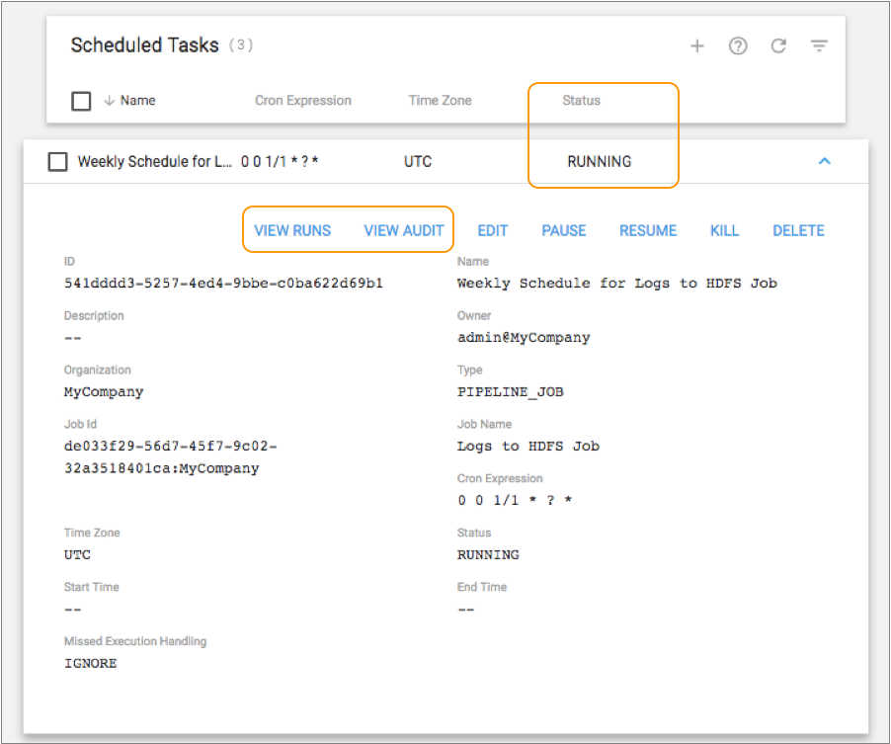This screenshot has height=744, width=891.
Task: Click the plus icon to add scheduled task
Action: click(697, 46)
